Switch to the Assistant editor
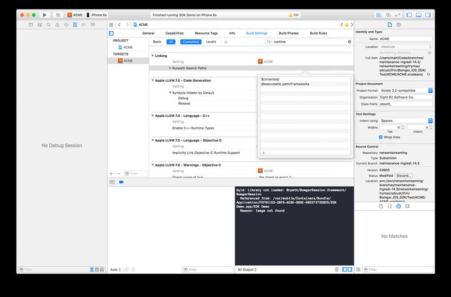The height and width of the screenshot is (297, 451). [x=388, y=15]
